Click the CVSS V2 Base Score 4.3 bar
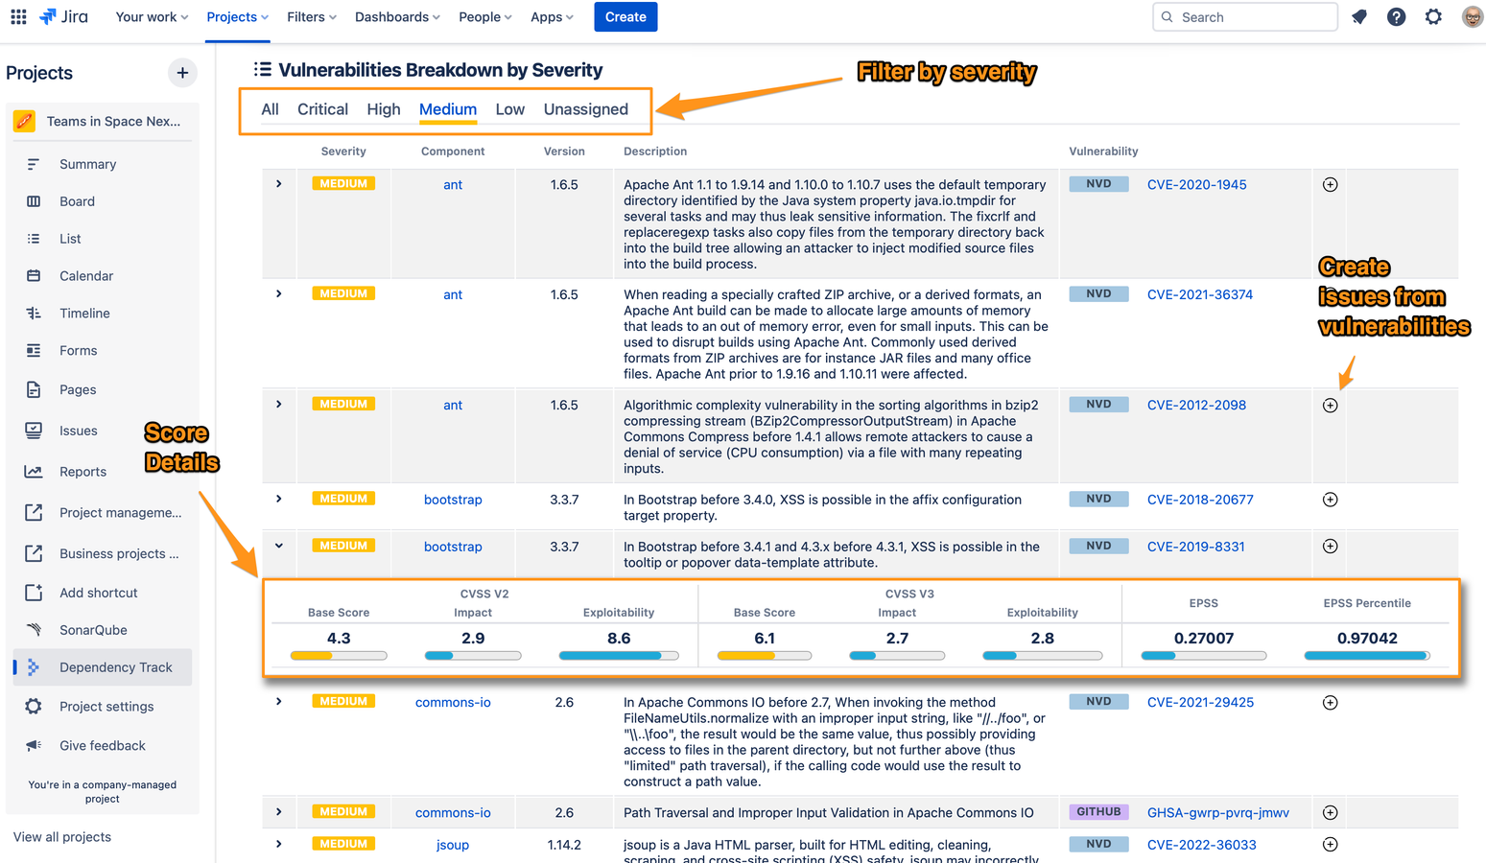 coord(339,656)
